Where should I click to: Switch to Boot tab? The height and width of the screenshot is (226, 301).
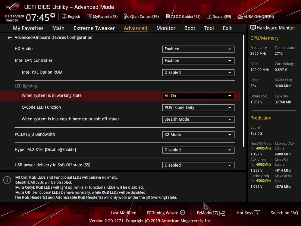click(x=190, y=28)
